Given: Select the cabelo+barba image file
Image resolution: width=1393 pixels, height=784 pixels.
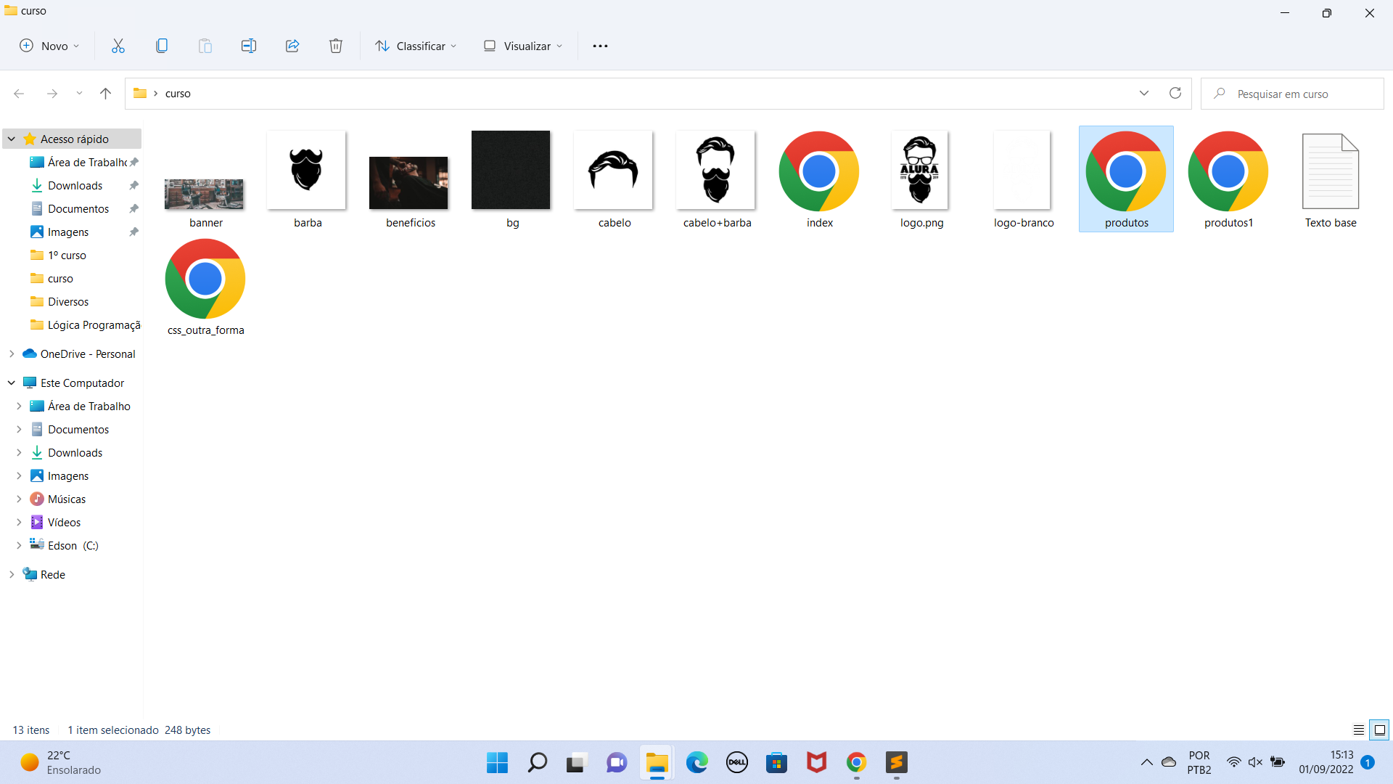Looking at the screenshot, I should [717, 179].
